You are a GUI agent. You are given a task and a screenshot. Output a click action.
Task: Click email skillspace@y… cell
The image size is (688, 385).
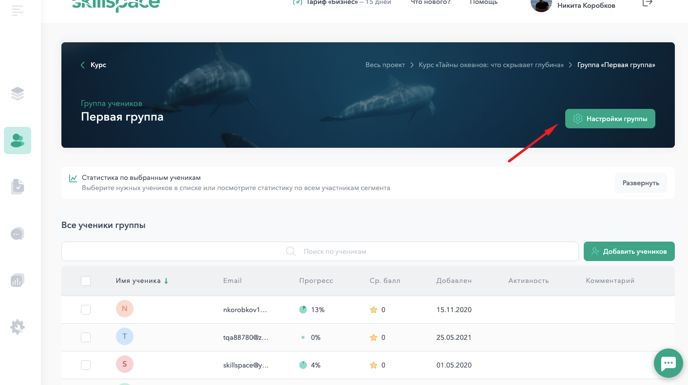click(x=246, y=365)
